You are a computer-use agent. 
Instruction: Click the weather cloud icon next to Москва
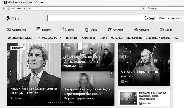tap(39, 38)
